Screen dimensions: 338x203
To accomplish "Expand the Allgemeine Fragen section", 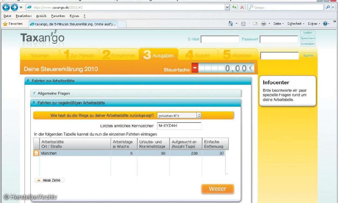I will click(136, 93).
